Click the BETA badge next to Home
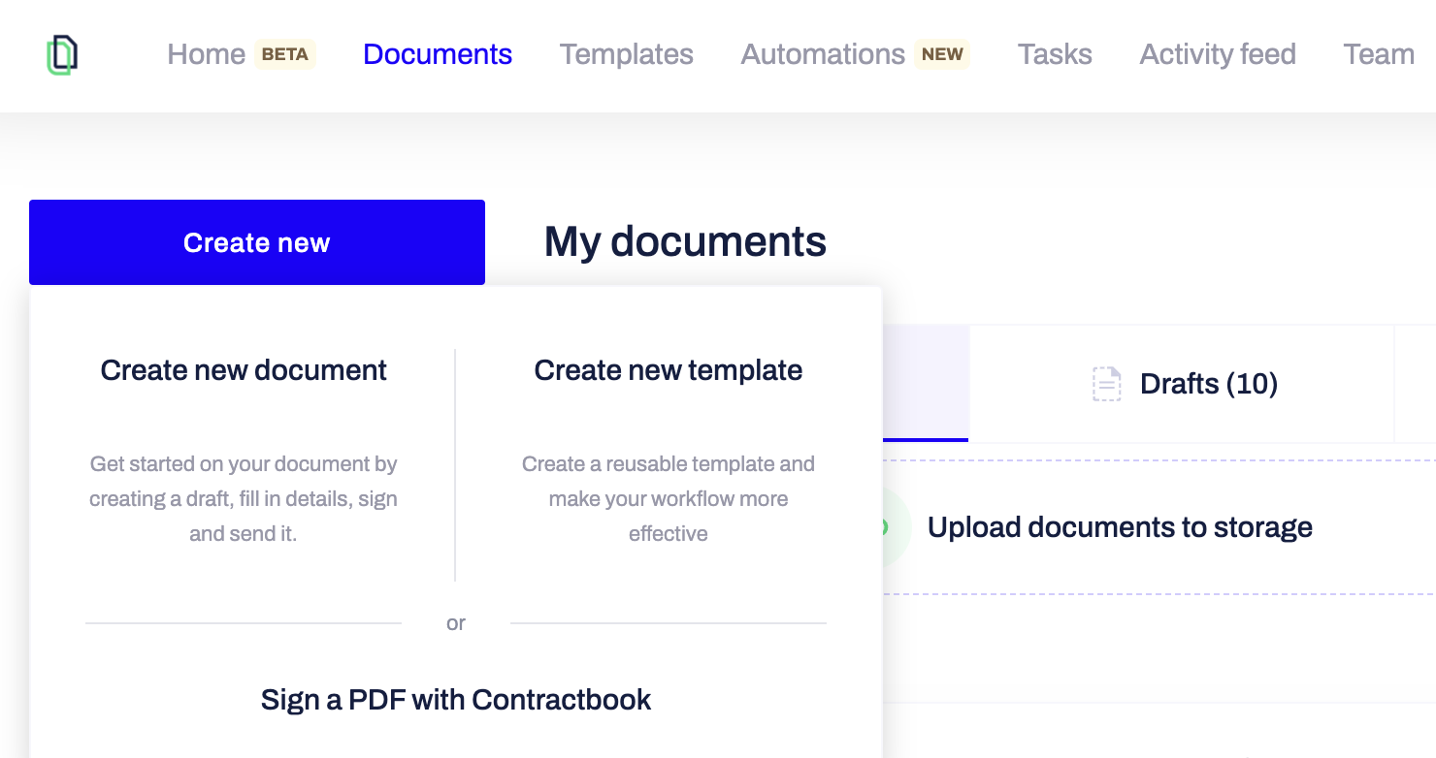Screen dimensions: 1436x758 pos(285,54)
